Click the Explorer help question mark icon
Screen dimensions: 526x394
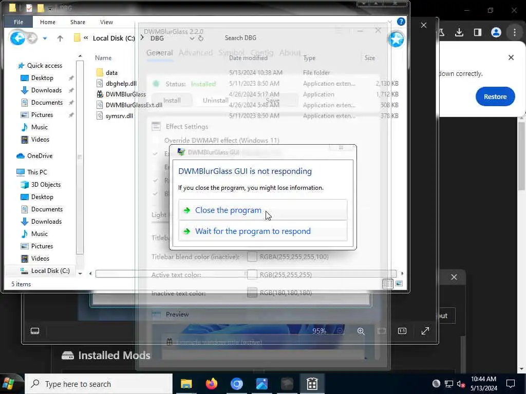point(401,22)
